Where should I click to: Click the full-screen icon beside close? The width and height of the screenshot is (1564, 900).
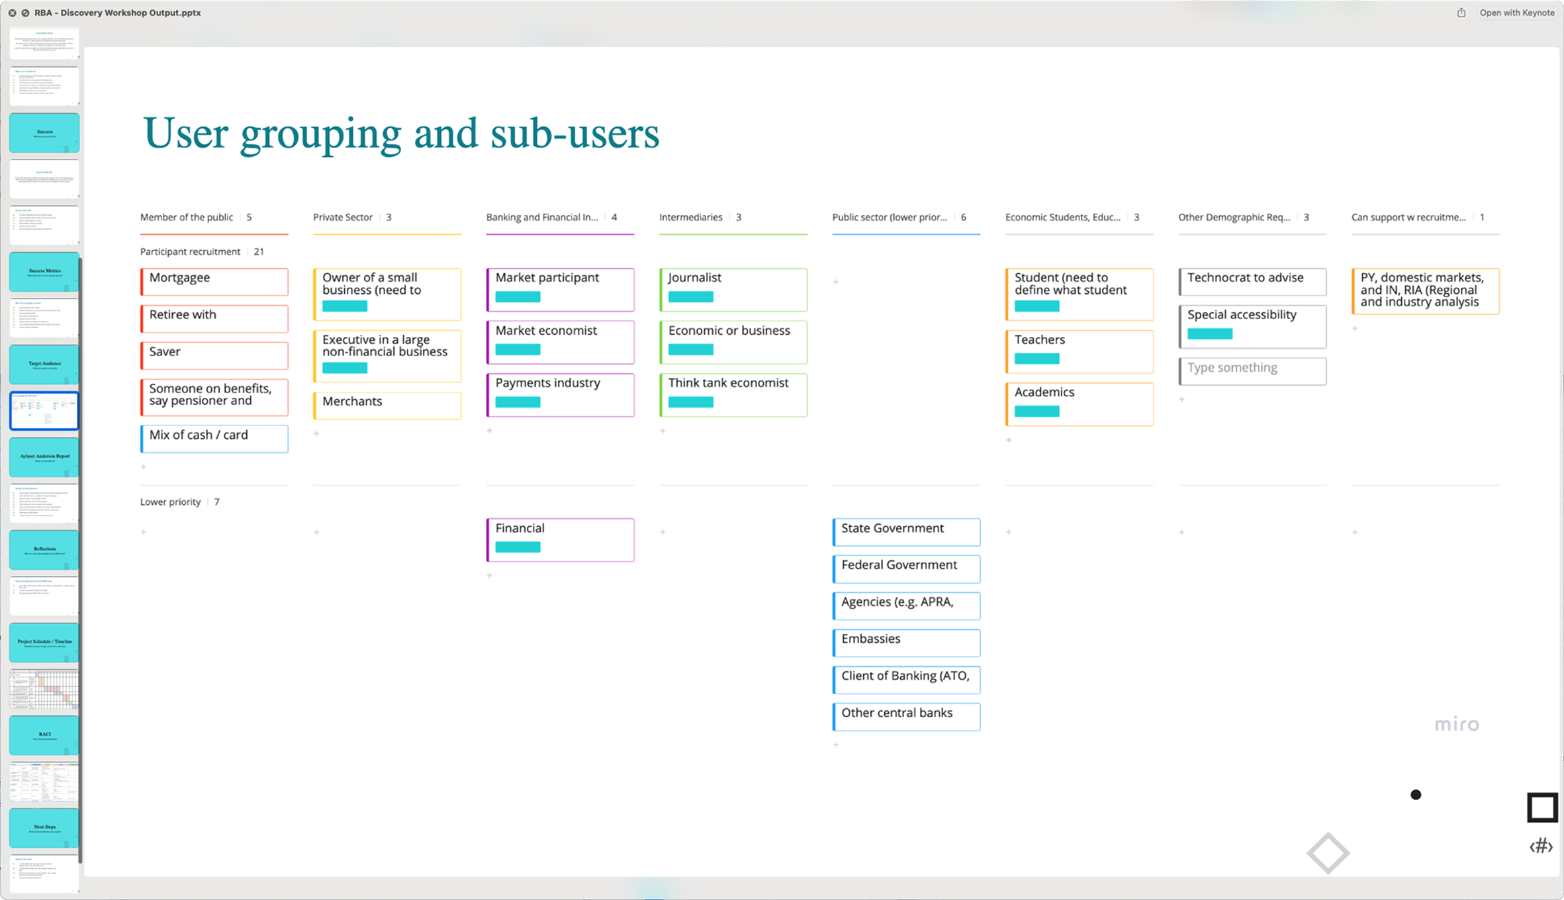(x=25, y=13)
